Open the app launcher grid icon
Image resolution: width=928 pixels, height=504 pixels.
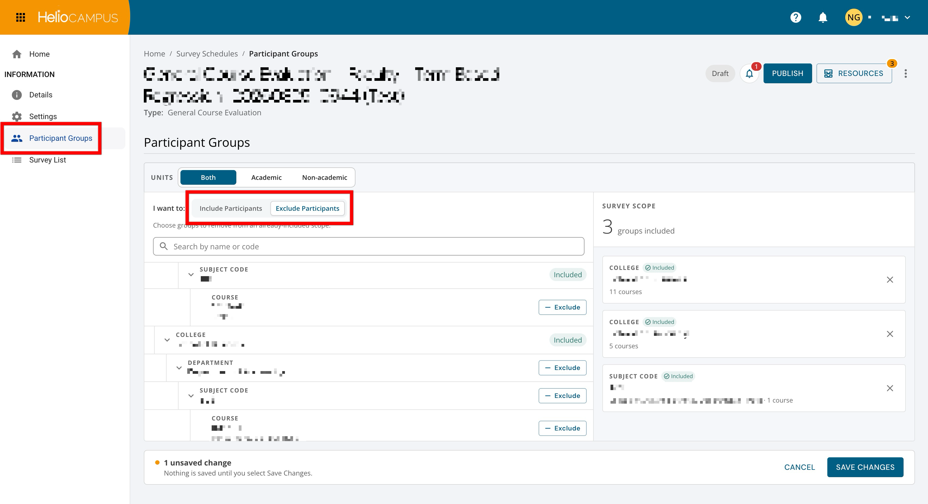point(21,17)
